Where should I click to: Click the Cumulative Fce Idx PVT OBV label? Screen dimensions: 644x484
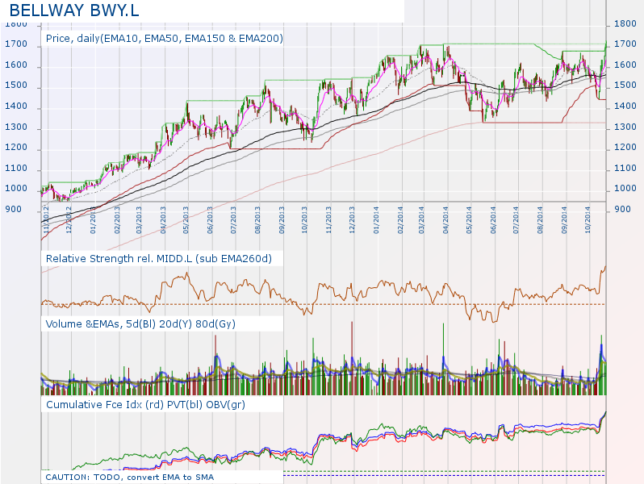pos(145,405)
